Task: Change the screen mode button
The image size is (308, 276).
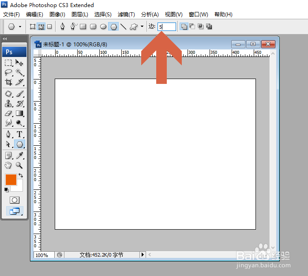Action: pyautogui.click(x=15, y=211)
